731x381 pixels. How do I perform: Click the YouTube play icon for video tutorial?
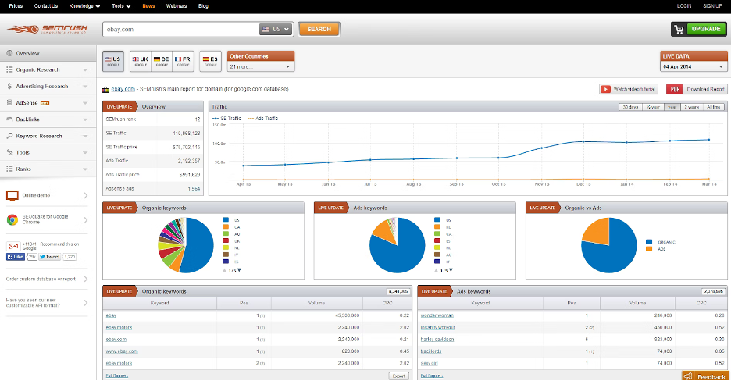pyautogui.click(x=605, y=89)
